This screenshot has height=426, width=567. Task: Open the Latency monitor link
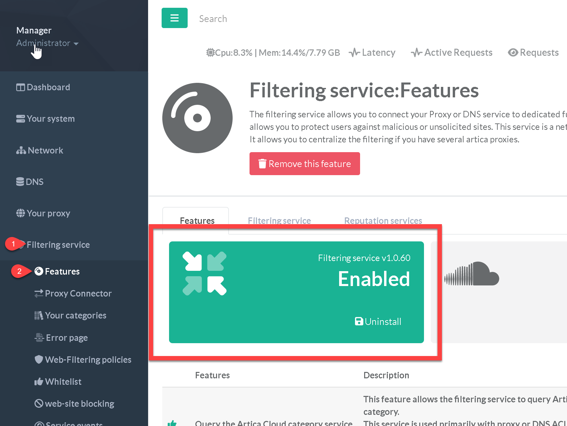[372, 52]
